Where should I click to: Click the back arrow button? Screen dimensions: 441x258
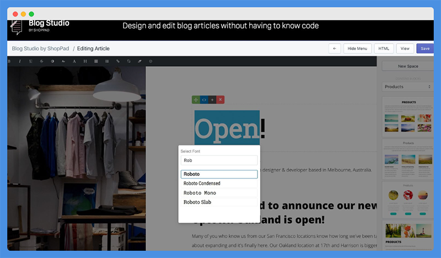click(x=335, y=49)
